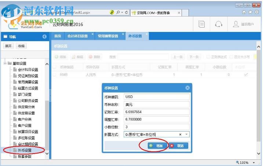Select 外币设置 in the navigation tree
The image size is (263, 166).
pos(25,150)
